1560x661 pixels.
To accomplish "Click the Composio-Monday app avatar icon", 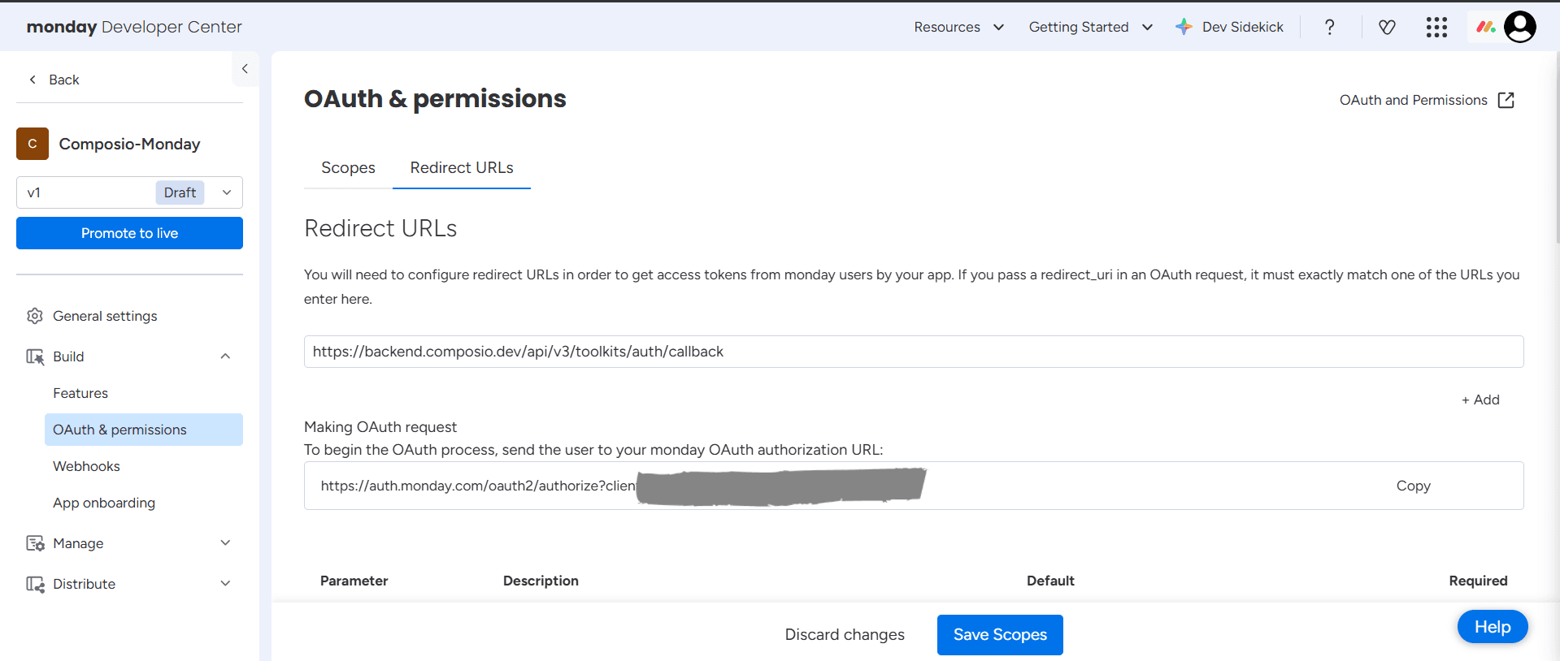I will 33,144.
